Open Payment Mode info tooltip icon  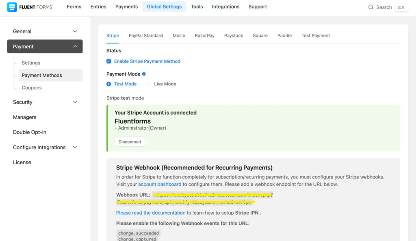(144, 74)
